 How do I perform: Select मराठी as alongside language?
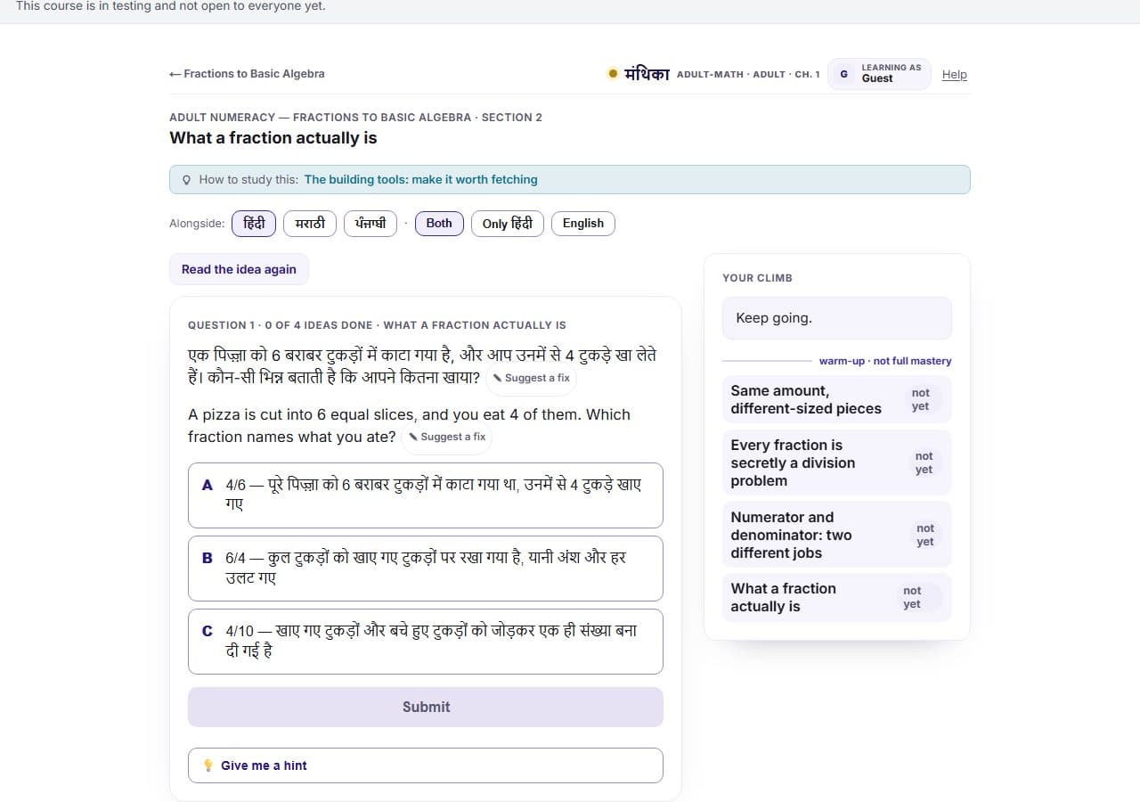(x=310, y=224)
